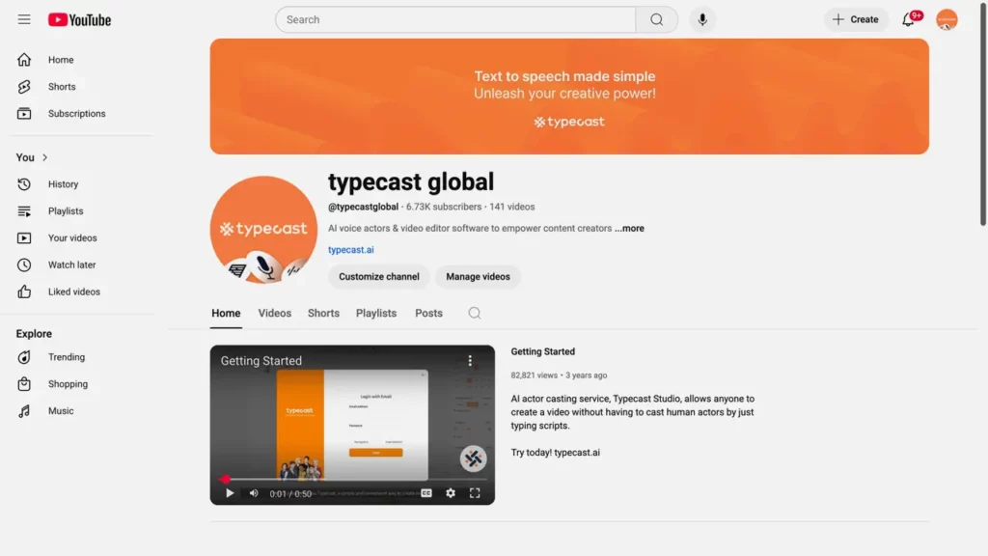
Task: Open the hamburger guide menu
Action: click(24, 19)
